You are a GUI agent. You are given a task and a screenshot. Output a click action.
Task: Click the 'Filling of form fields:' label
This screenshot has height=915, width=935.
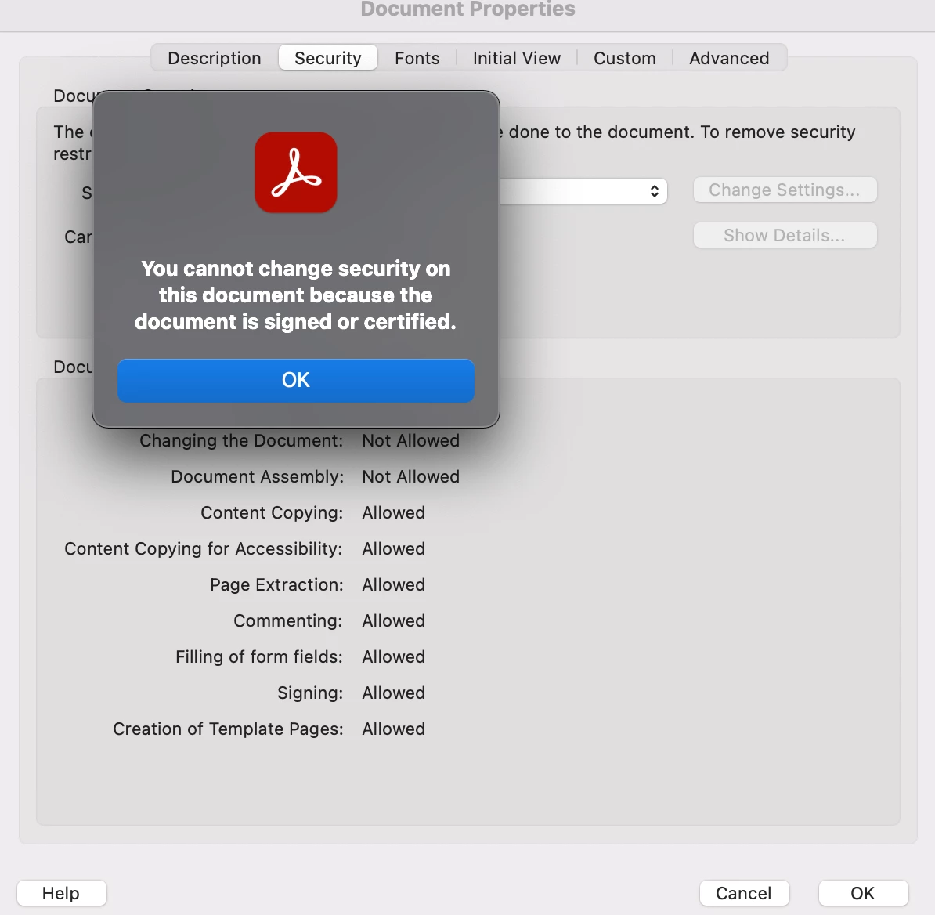click(259, 656)
